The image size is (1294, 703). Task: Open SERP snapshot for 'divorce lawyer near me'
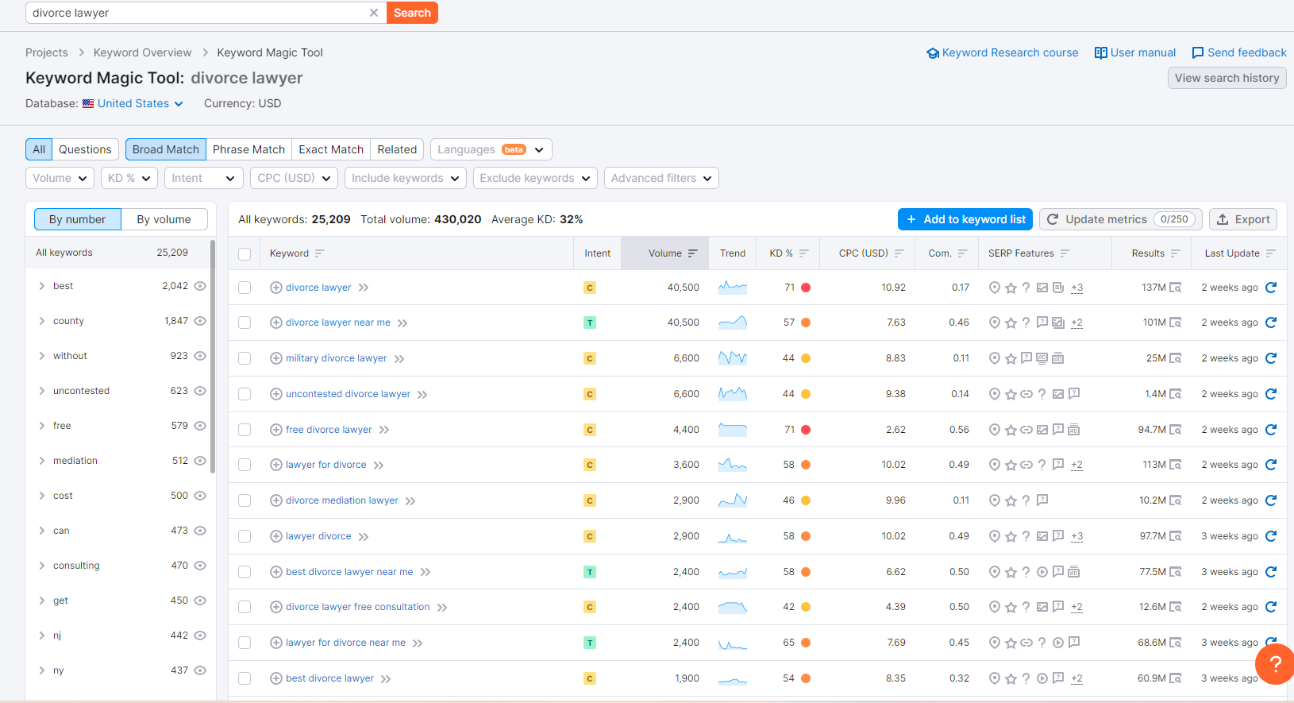tap(1176, 323)
